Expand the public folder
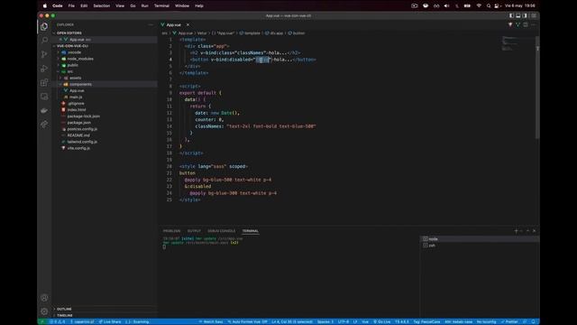The height and width of the screenshot is (325, 577). click(72, 65)
